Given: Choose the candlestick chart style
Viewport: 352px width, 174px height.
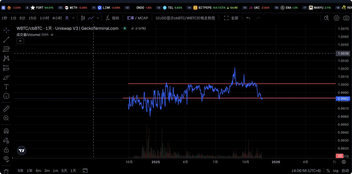Looking at the screenshot, I should coord(83,18).
